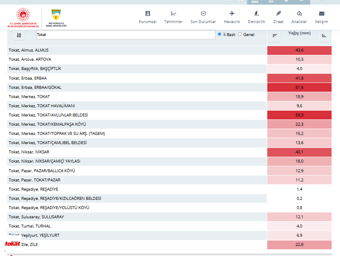The image size is (340, 256).
Task: Click the 59,3 rainfall value cell
Action: point(299,115)
